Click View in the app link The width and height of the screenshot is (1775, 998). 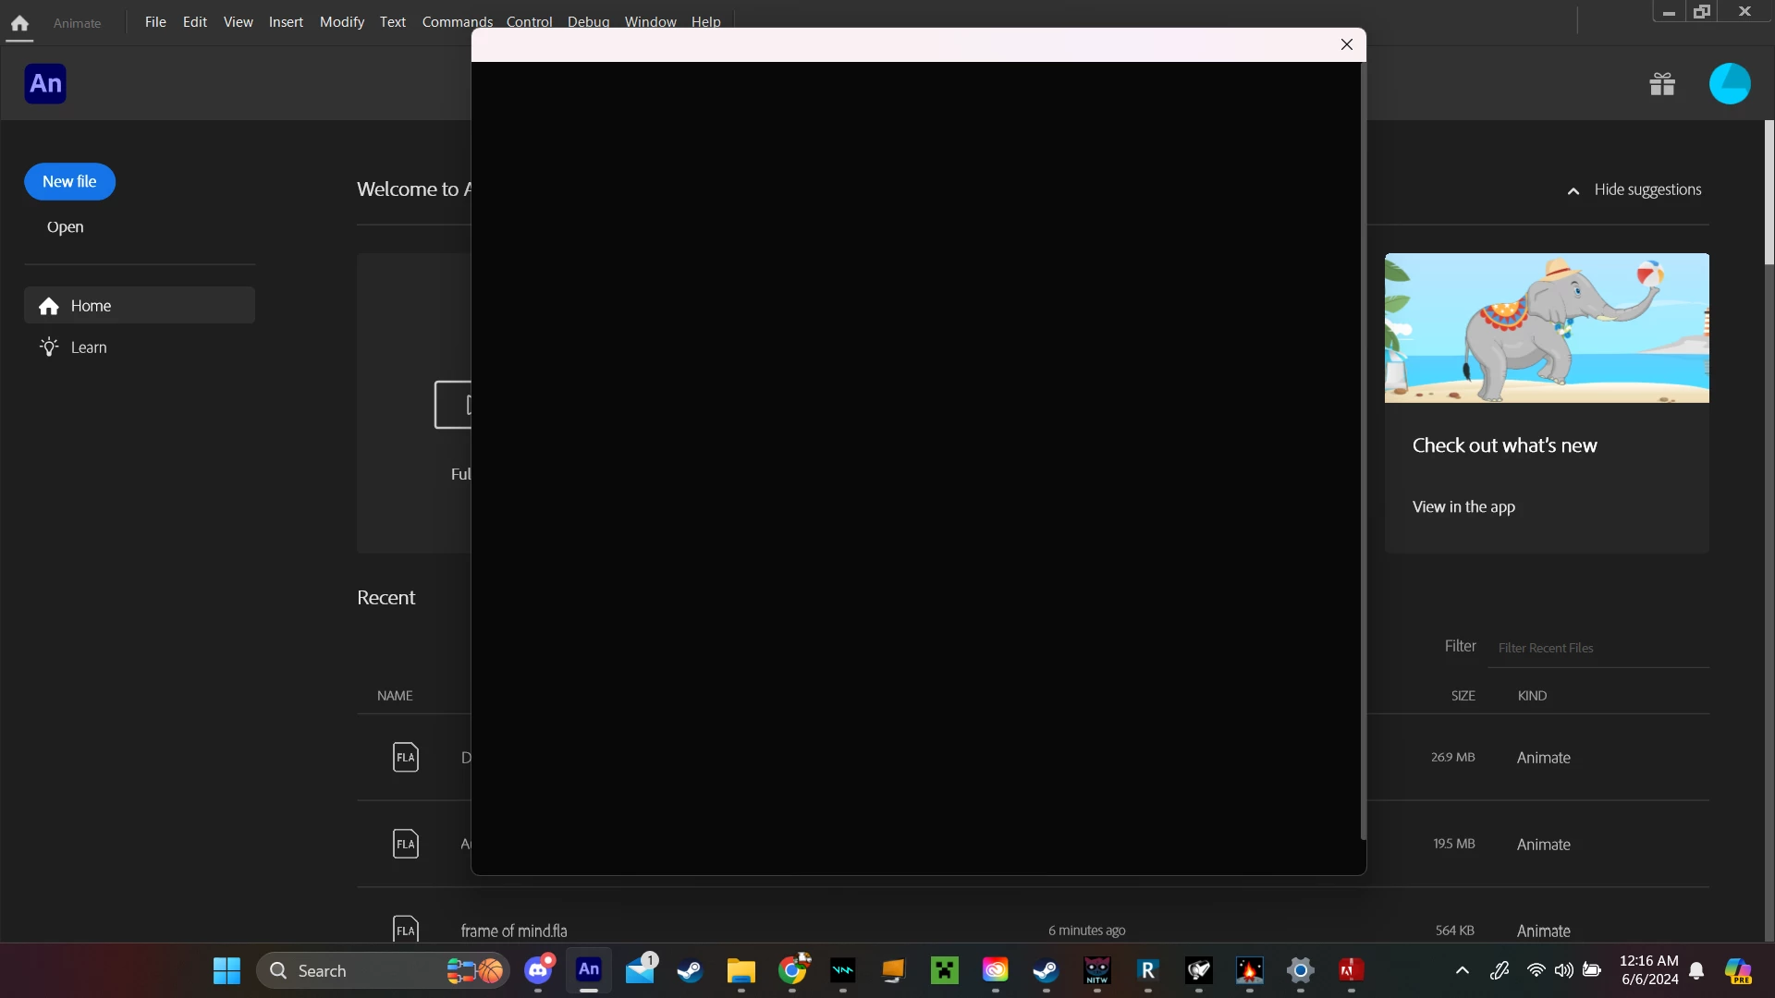(x=1463, y=506)
